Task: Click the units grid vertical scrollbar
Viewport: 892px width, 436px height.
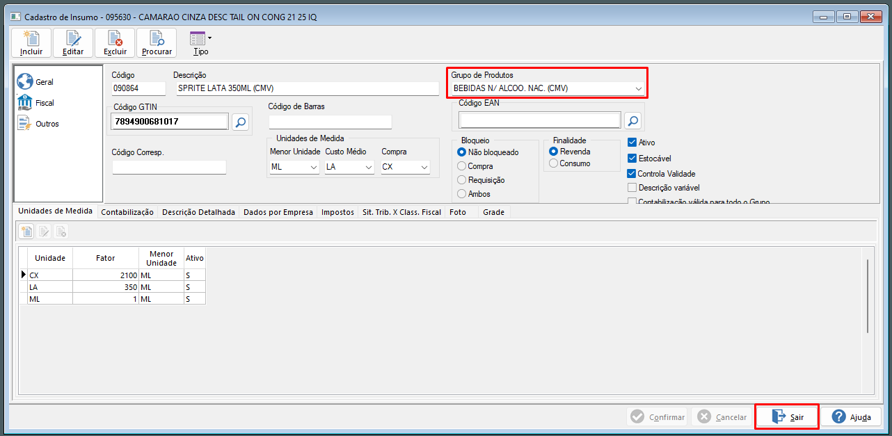Action: click(x=867, y=296)
